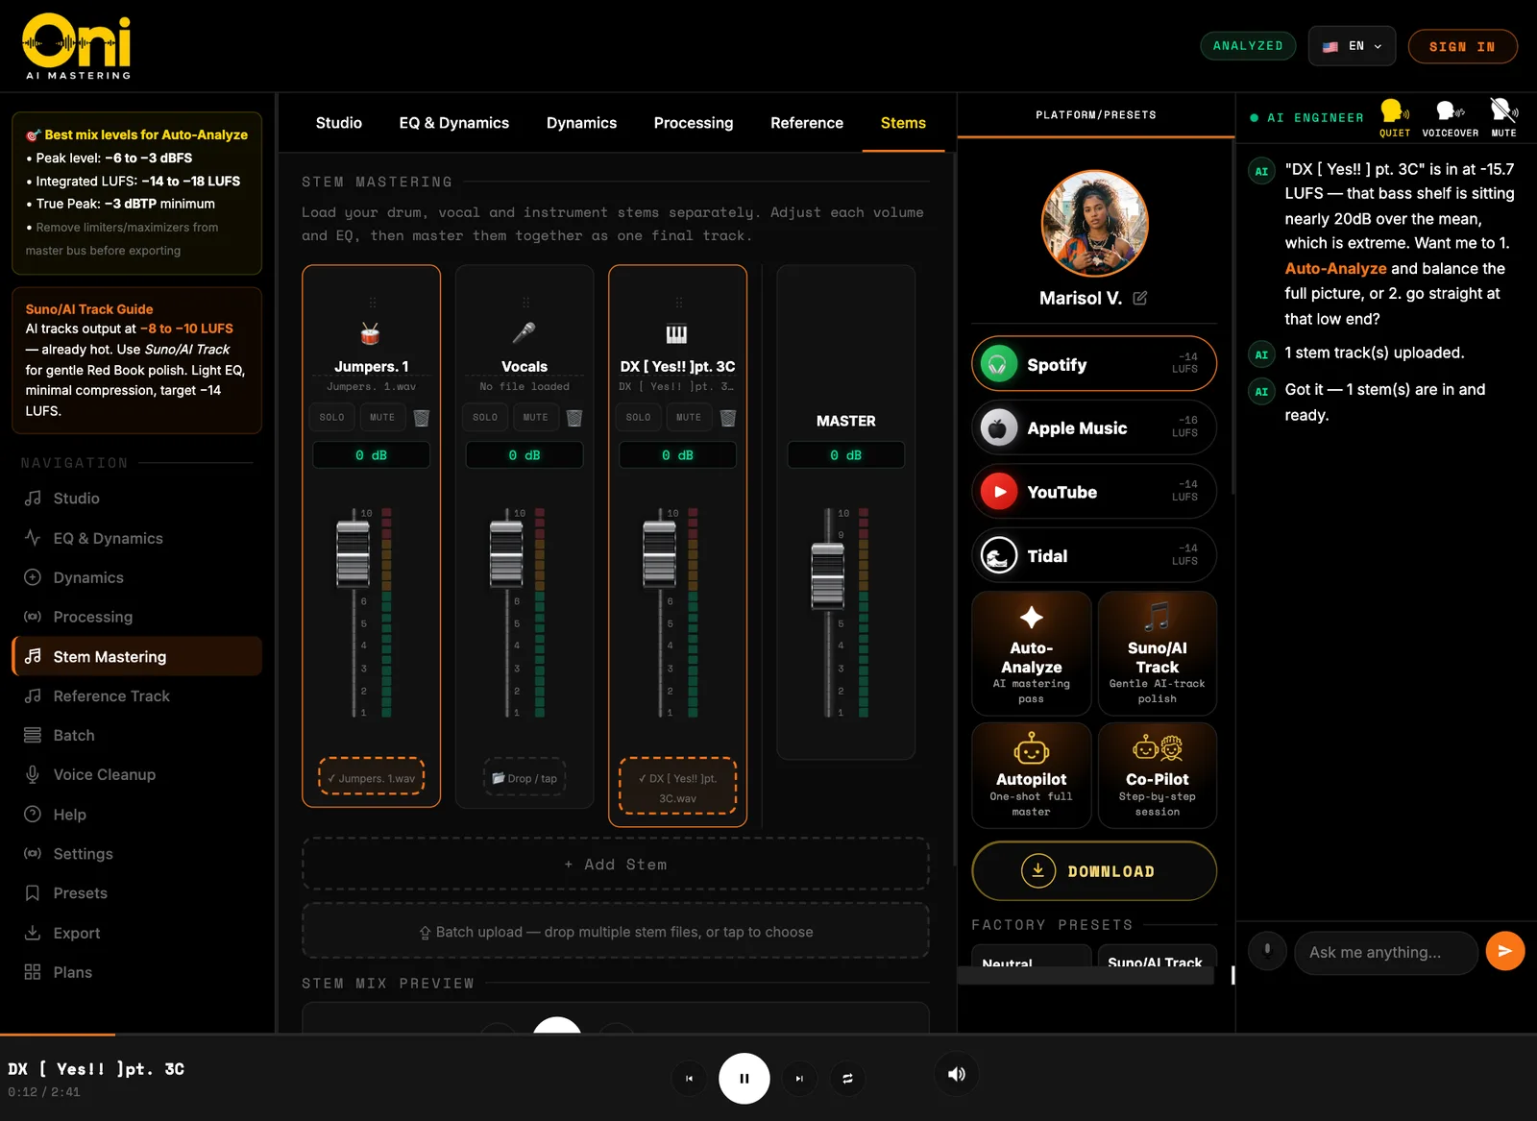Toggle repeat loop
Viewport: 1537px width, 1121px height.
(847, 1079)
